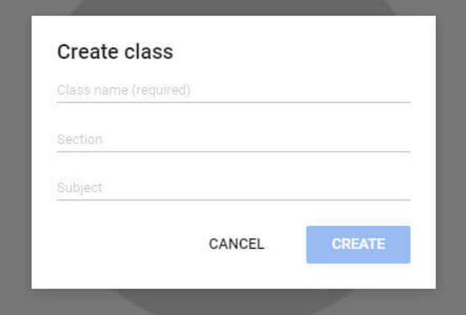Select the Subject input field
This screenshot has height=315, width=466.
(233, 188)
